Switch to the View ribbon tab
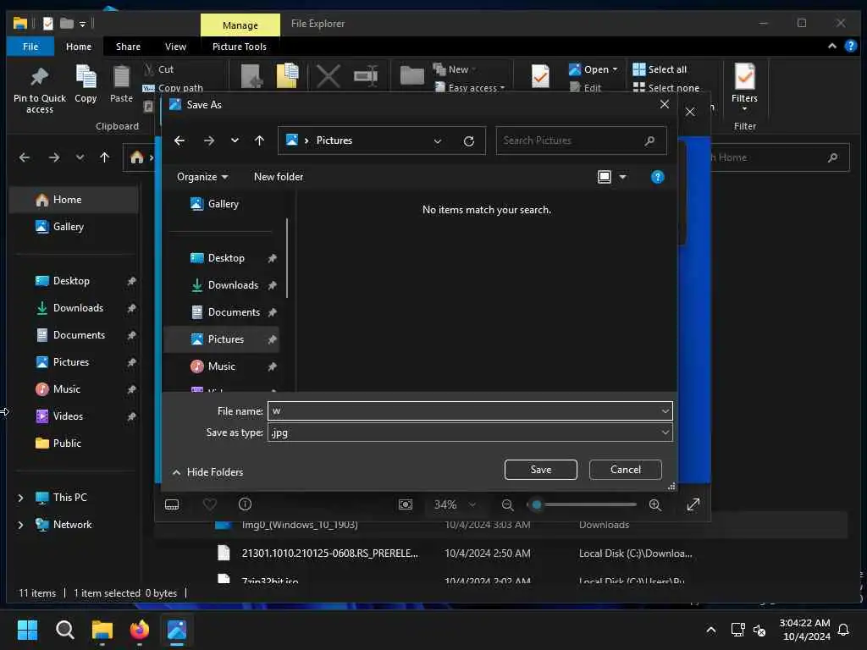The height and width of the screenshot is (650, 867). point(175,47)
